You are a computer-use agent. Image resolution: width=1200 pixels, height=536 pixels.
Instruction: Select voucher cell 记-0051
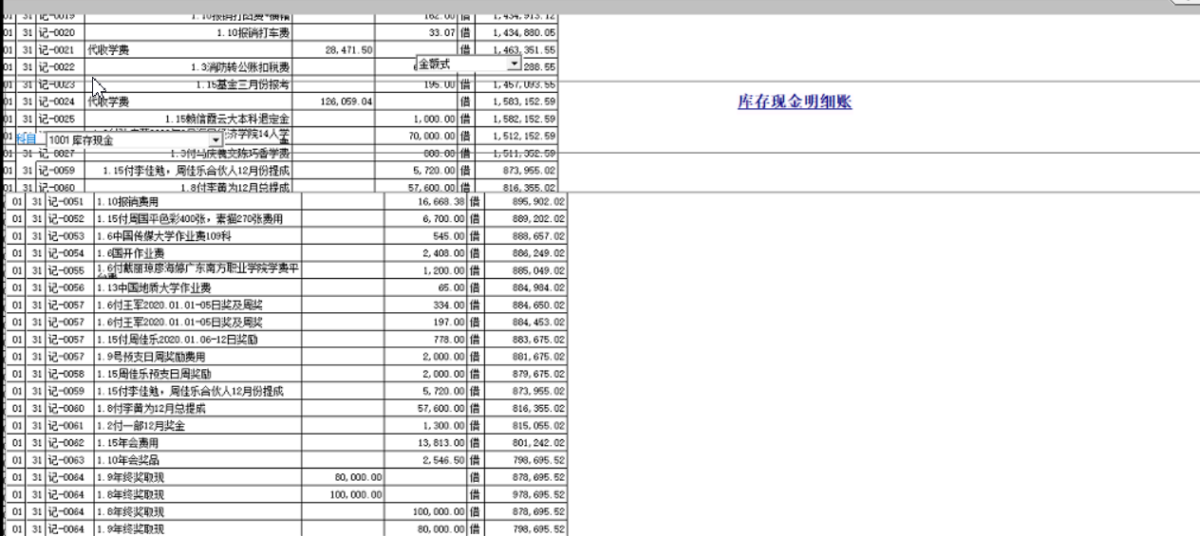[x=68, y=202]
